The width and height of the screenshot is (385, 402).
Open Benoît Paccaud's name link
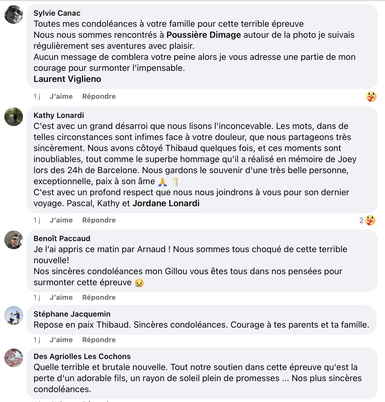coord(62,238)
